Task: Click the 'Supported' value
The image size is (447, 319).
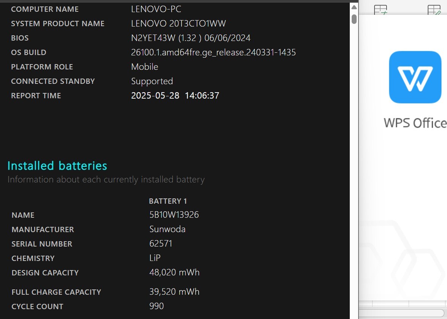Action: [x=152, y=82]
